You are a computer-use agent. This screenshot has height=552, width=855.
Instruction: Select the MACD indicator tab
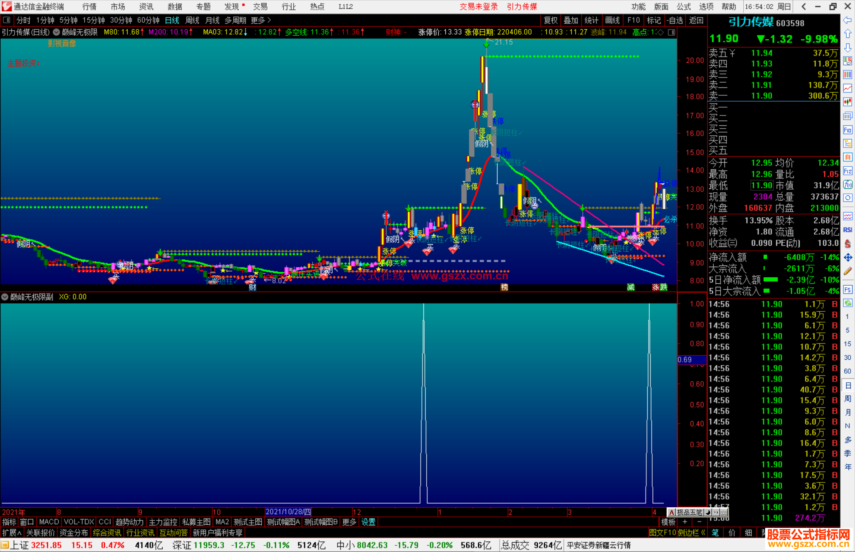(x=49, y=522)
